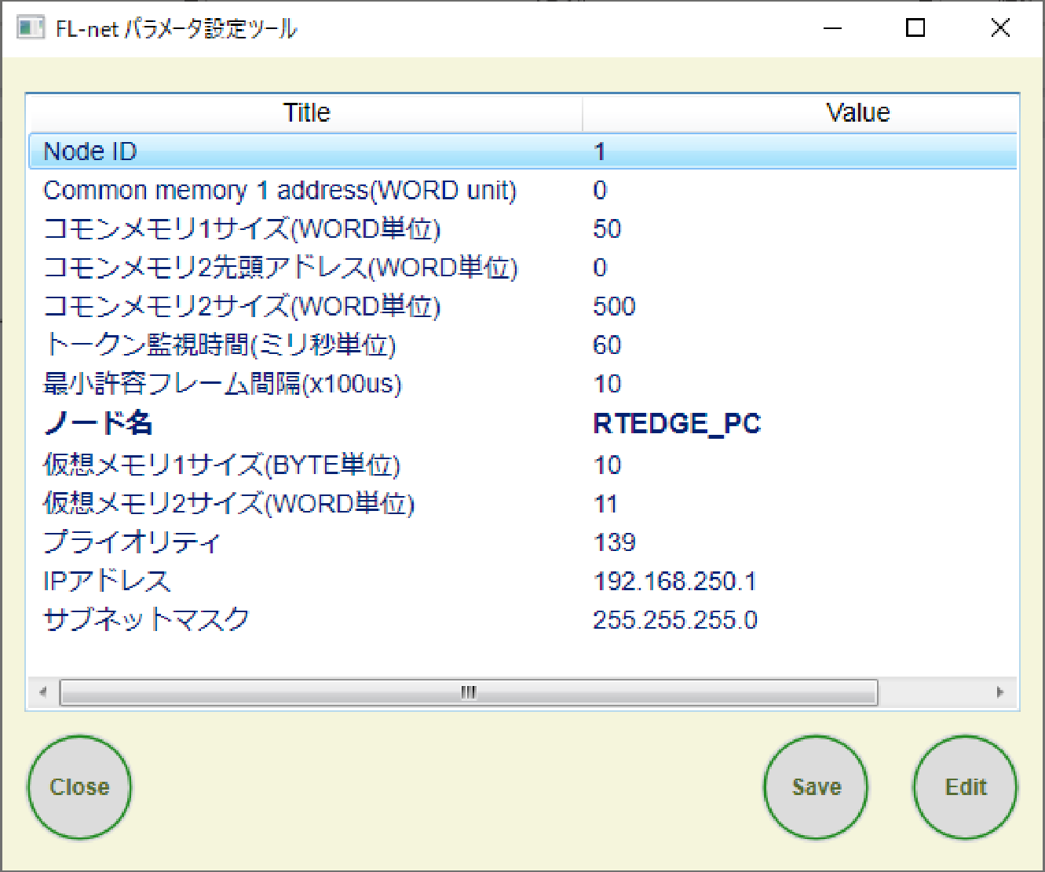Click the value 500

point(614,306)
